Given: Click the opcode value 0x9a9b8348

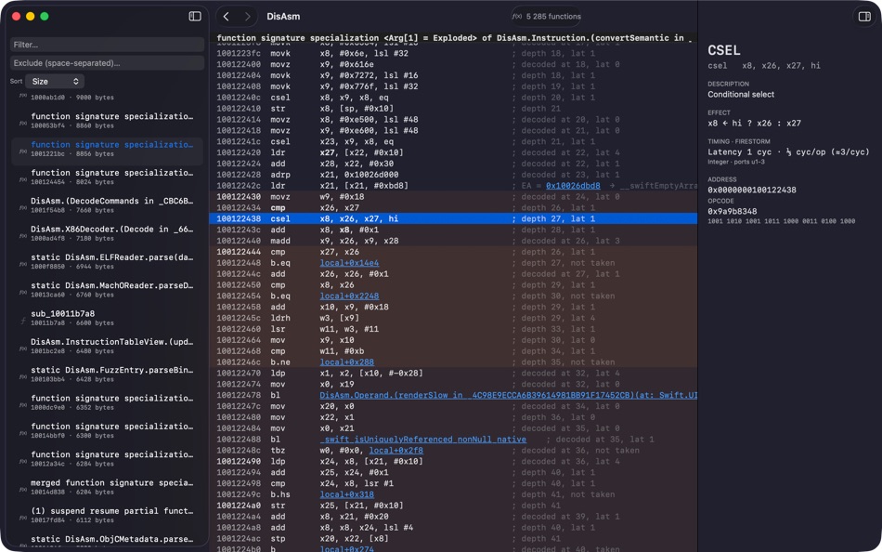Looking at the screenshot, I should coord(733,211).
